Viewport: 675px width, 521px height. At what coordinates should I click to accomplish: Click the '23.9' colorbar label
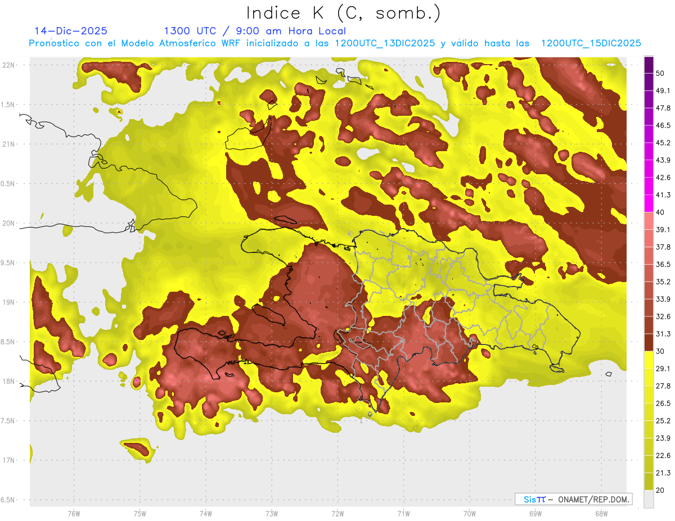pyautogui.click(x=663, y=438)
